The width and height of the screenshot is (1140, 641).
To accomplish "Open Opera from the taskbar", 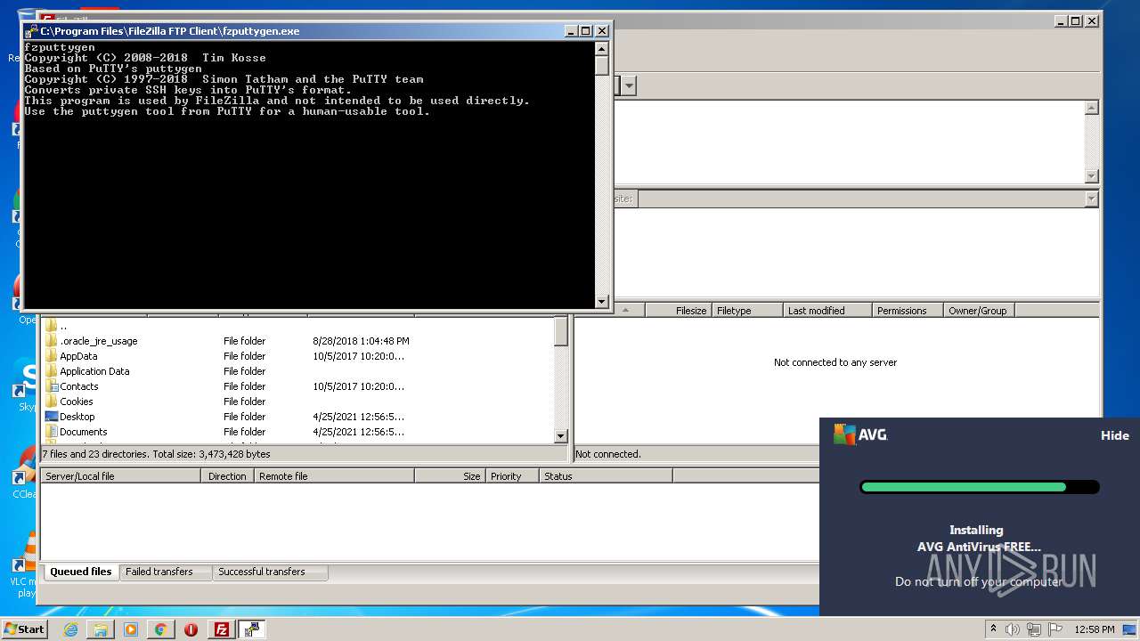I will coord(191,629).
